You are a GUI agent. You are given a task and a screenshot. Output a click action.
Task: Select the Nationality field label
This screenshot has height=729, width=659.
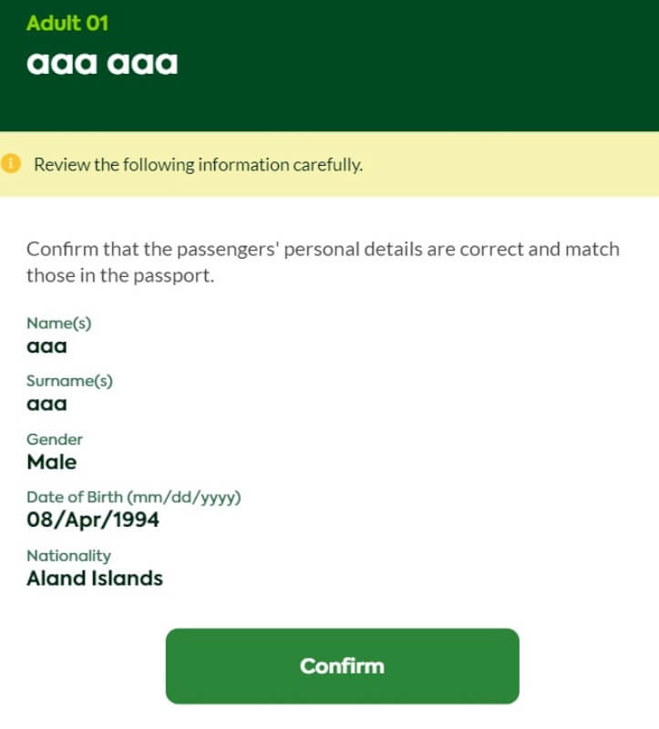pos(69,555)
